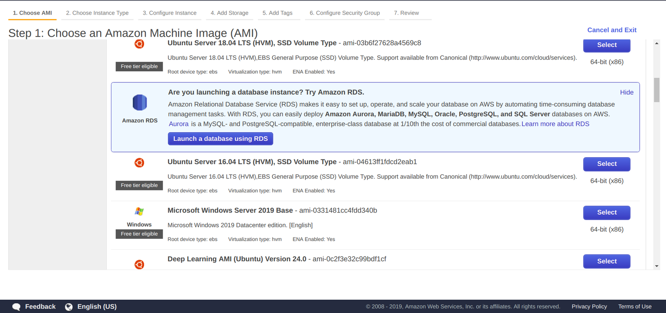Click the Ubuntu Server 16.04 LTS title

[252, 162]
